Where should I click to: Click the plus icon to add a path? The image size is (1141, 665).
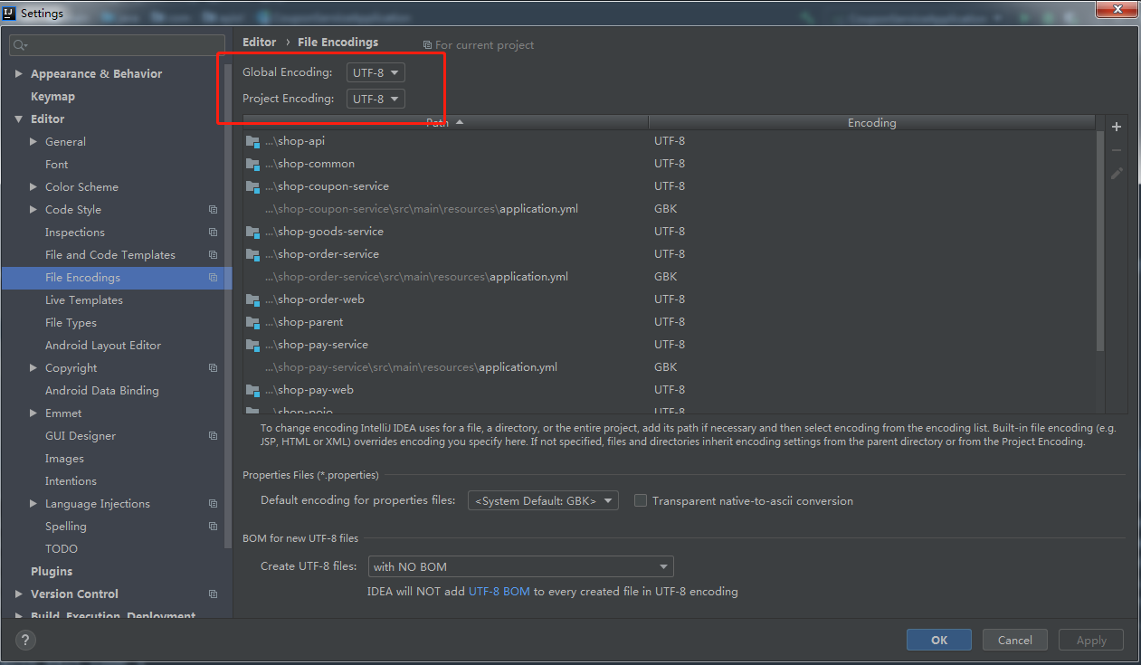(x=1116, y=127)
